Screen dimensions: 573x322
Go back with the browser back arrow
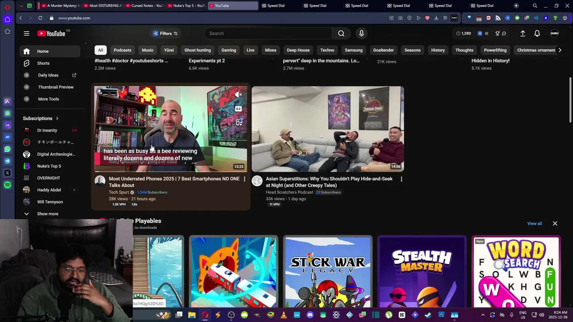click(x=21, y=18)
